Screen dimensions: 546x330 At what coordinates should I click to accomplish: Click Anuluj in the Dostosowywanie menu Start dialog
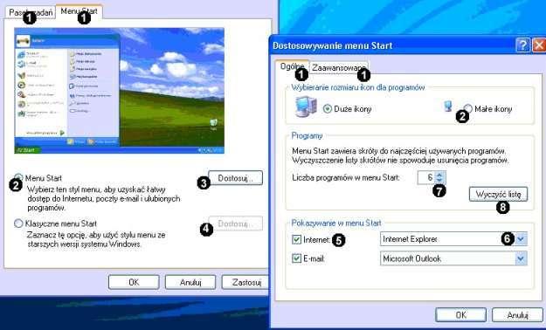(x=517, y=314)
